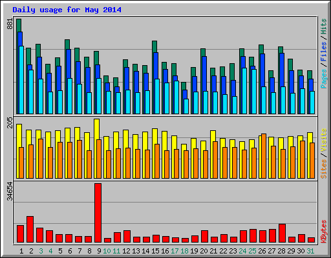Click day "8" on the x-axis
Viewport: 331px width, 258px height.
point(89,251)
